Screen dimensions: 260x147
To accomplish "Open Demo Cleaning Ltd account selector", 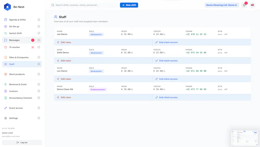I will pos(222,5).
